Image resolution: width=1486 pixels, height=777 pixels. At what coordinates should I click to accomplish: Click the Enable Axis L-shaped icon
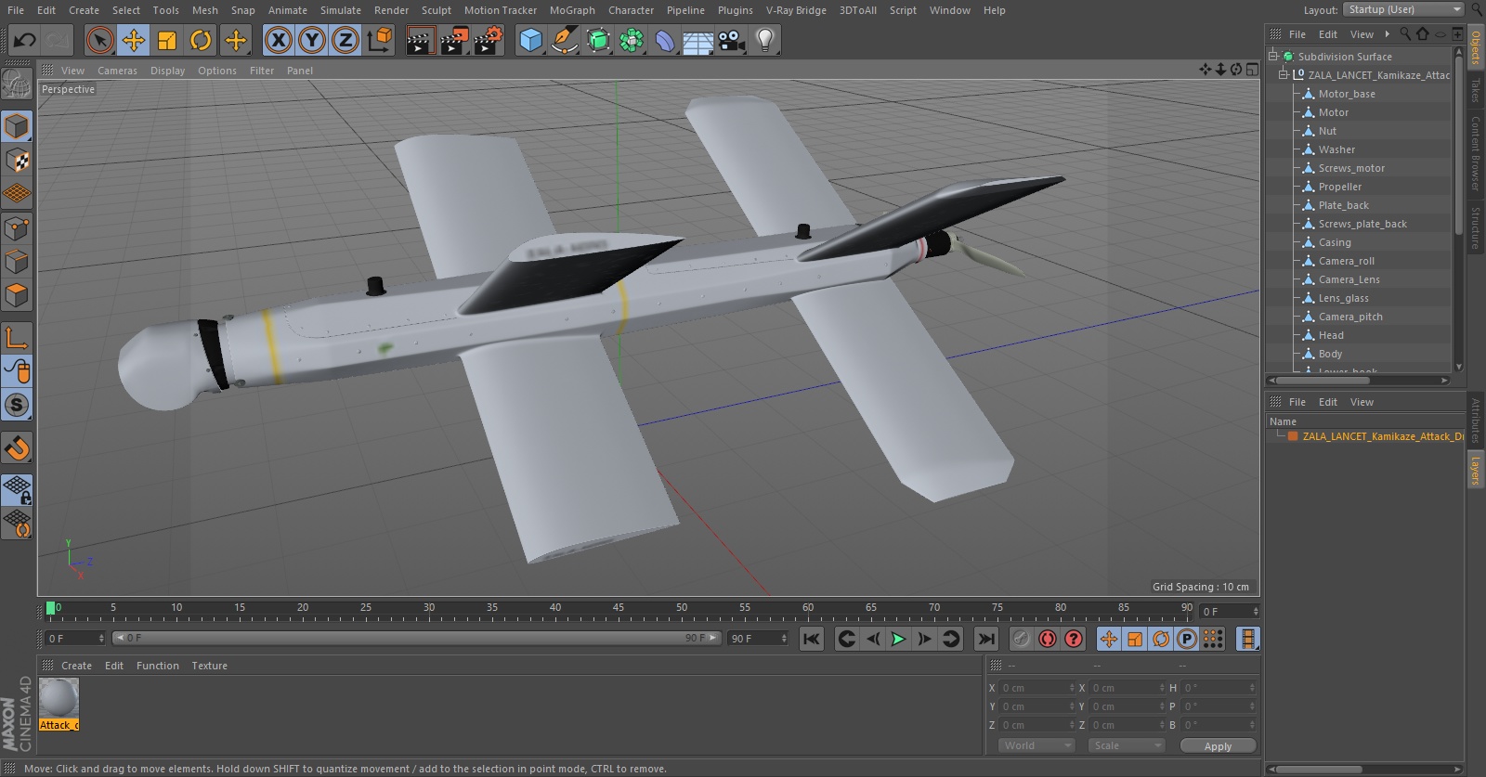[18, 338]
